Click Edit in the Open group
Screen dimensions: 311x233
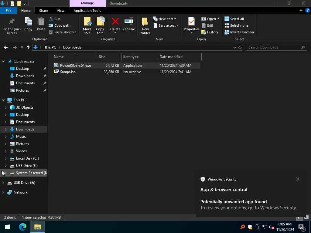coord(207,25)
